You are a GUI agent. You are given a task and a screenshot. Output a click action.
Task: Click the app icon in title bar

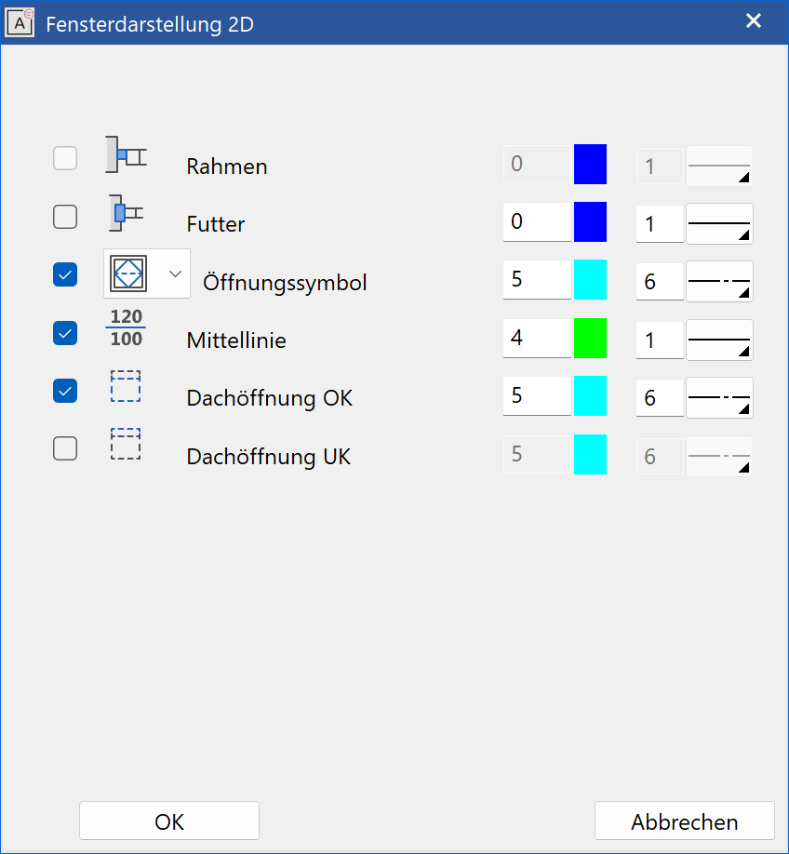[20, 22]
